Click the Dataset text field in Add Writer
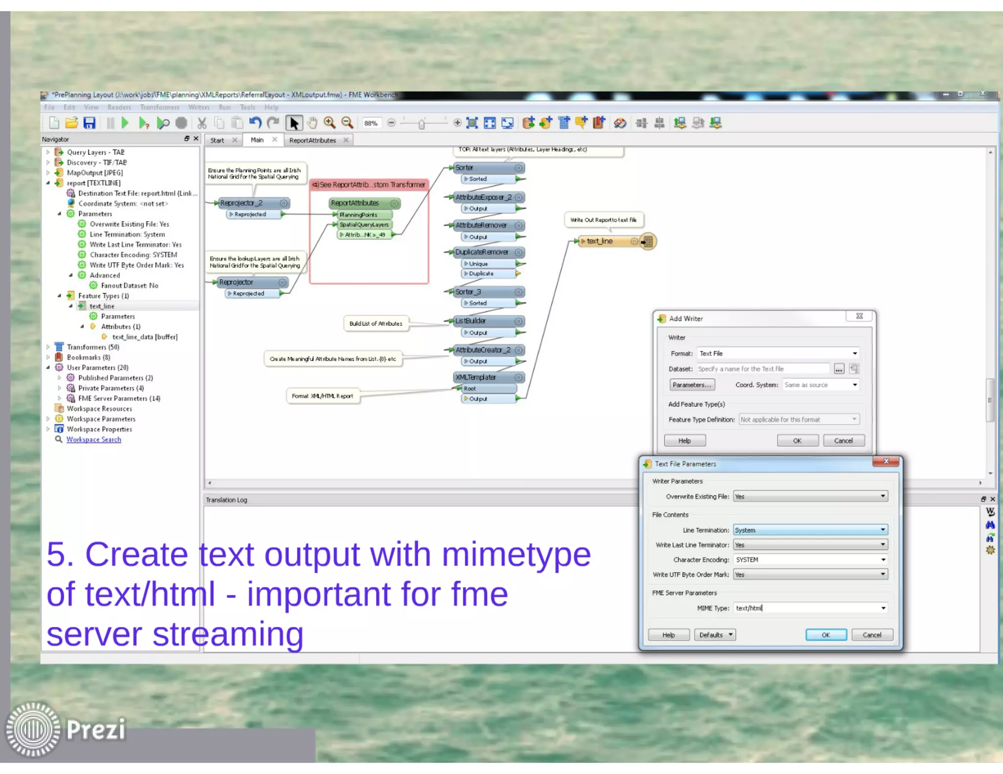The image size is (1003, 774). coord(762,369)
